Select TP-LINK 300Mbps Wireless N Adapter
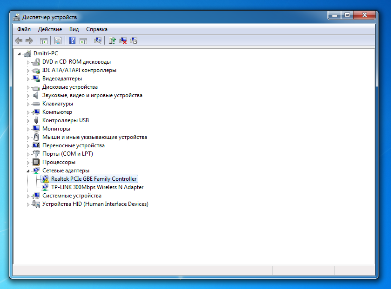This screenshot has height=289, width=391. 97,187
